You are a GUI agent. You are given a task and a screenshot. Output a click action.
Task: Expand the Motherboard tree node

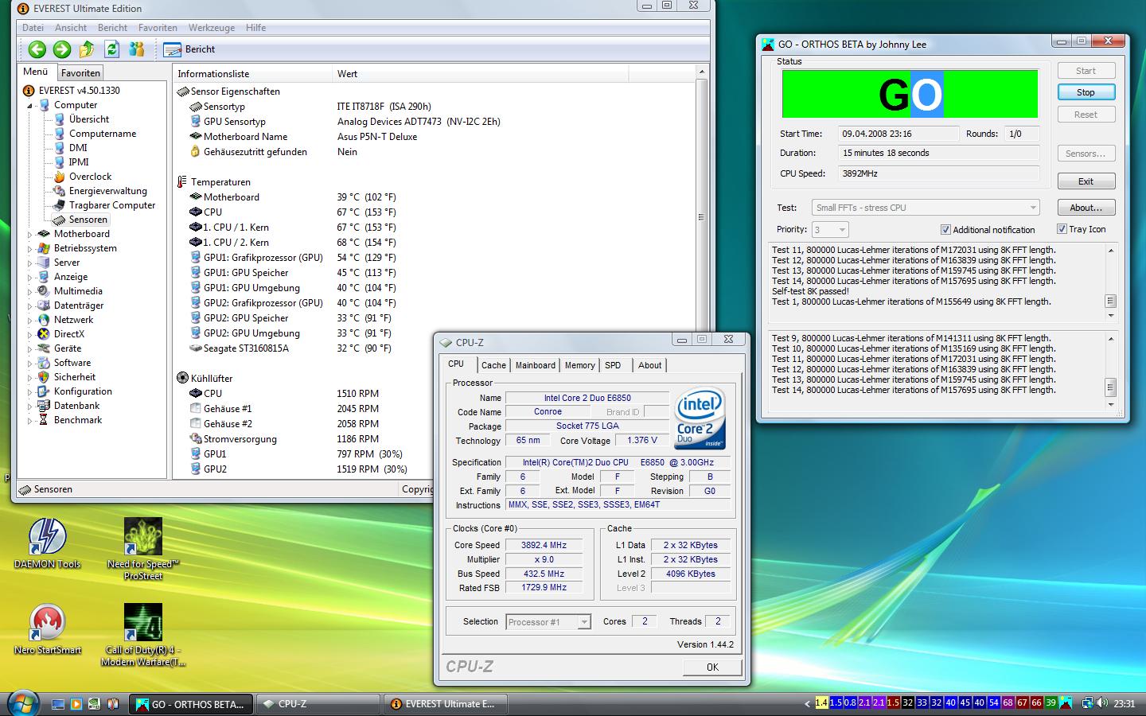(x=30, y=235)
